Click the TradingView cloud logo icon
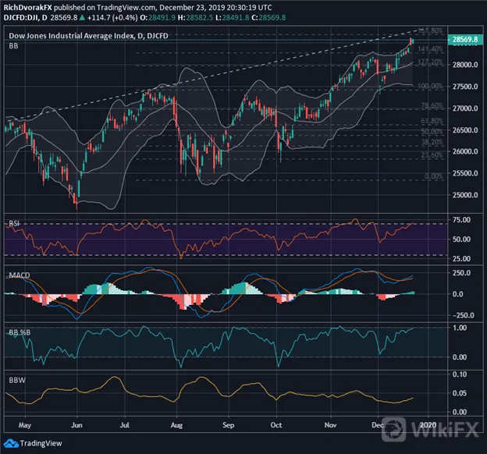 tap(11, 443)
